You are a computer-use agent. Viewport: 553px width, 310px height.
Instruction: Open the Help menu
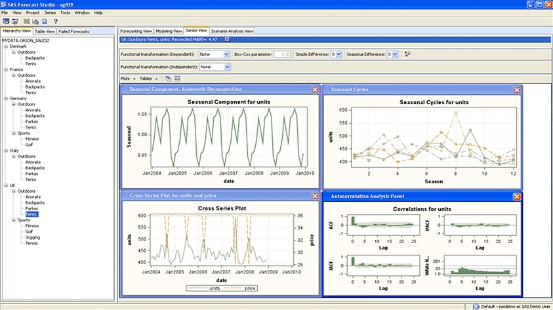coord(98,12)
